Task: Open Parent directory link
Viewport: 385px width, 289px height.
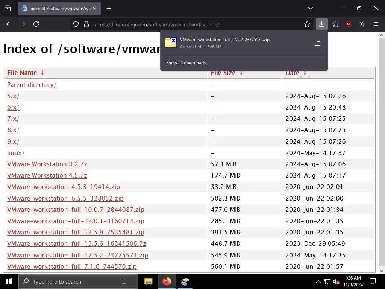Action: [32, 85]
